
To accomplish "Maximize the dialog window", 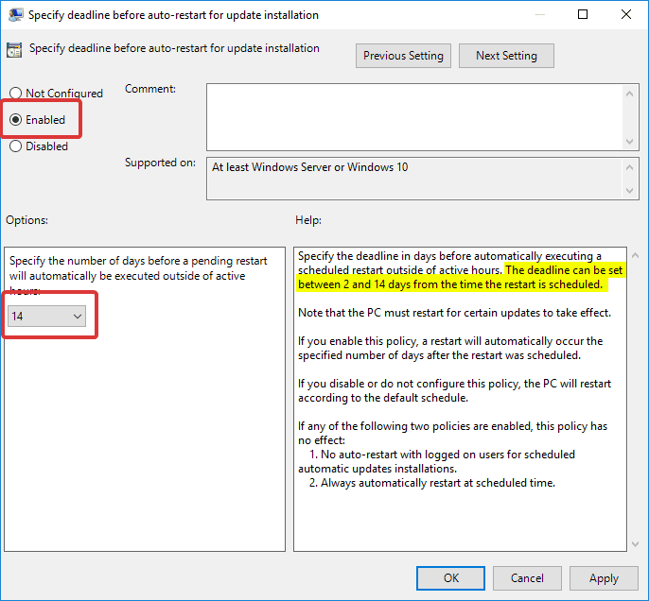I will click(583, 14).
